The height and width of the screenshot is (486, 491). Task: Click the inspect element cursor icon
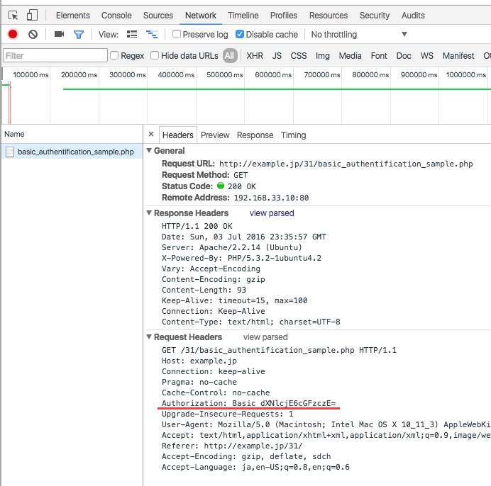tap(13, 15)
